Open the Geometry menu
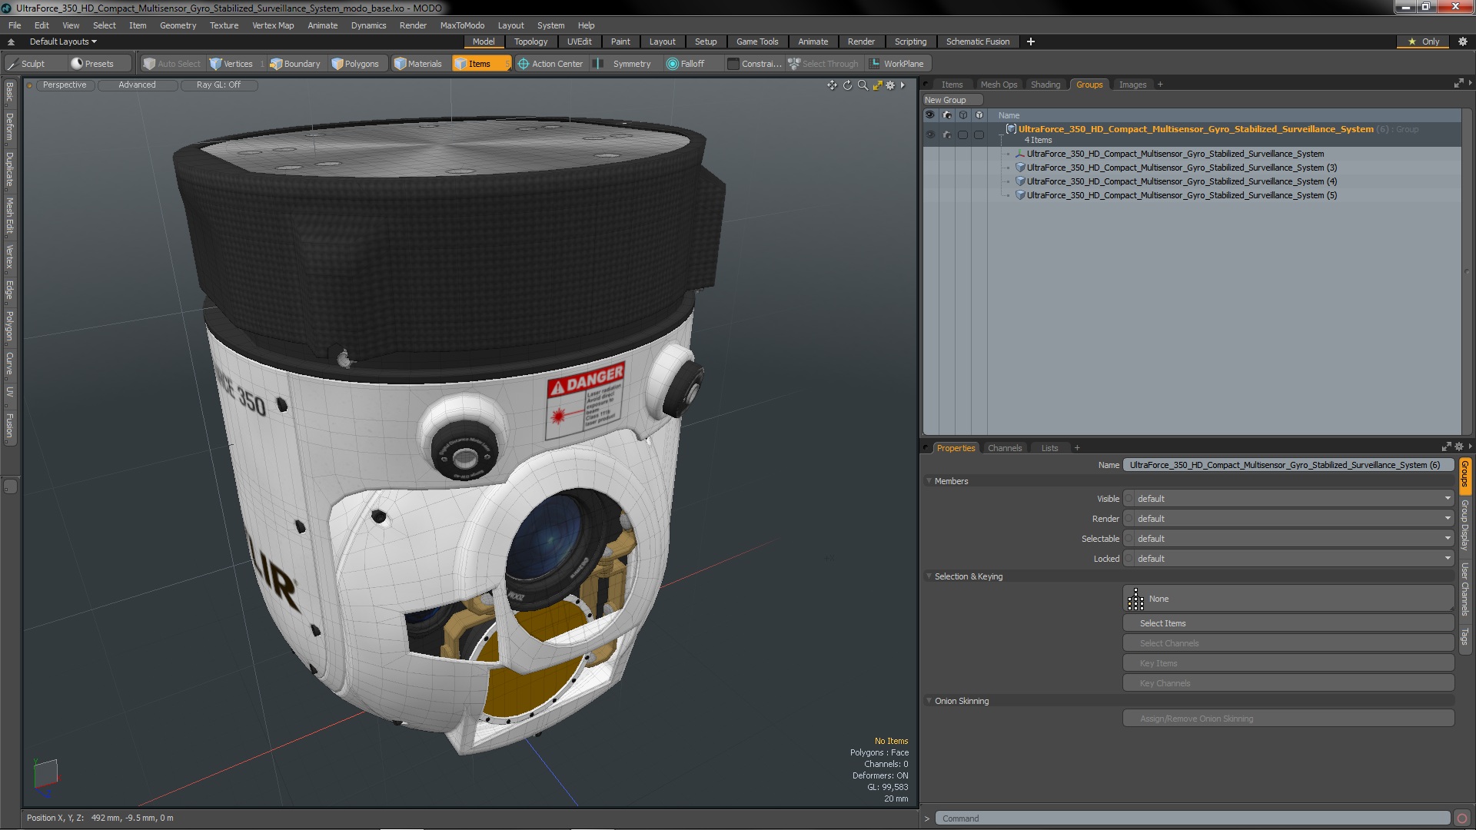The image size is (1476, 830). (x=178, y=25)
